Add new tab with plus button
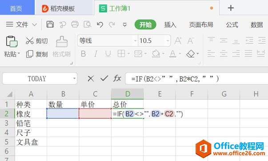Image resolution: width=268 pixels, height=161 pixels. pyautogui.click(x=231, y=8)
